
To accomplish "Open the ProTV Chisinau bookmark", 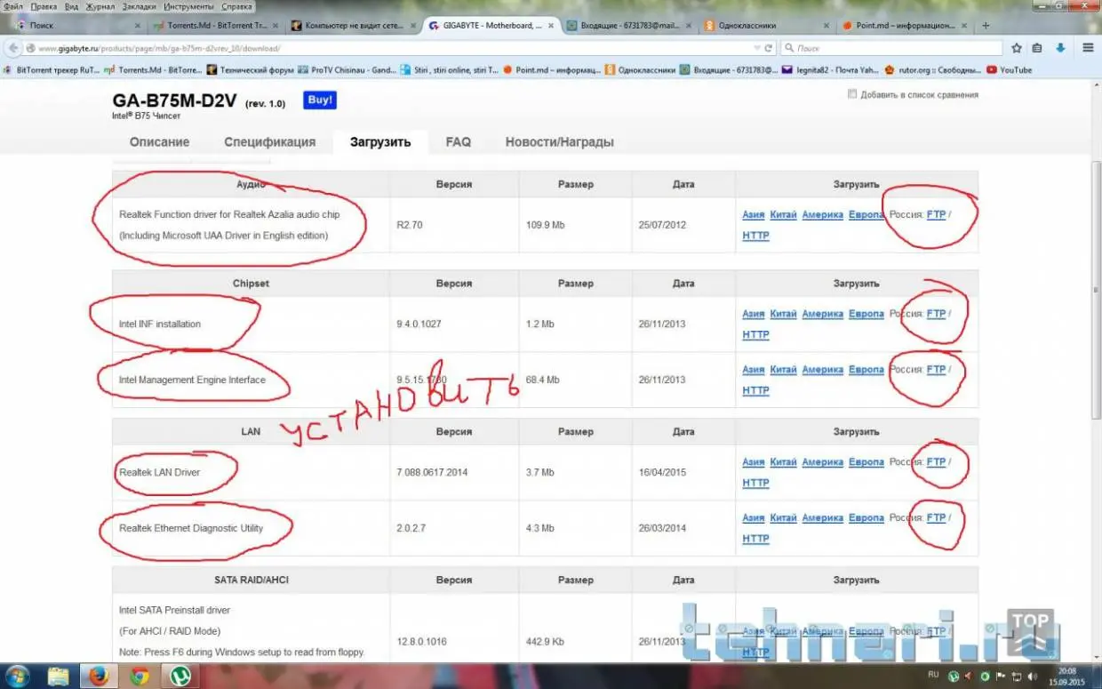I will [x=347, y=69].
